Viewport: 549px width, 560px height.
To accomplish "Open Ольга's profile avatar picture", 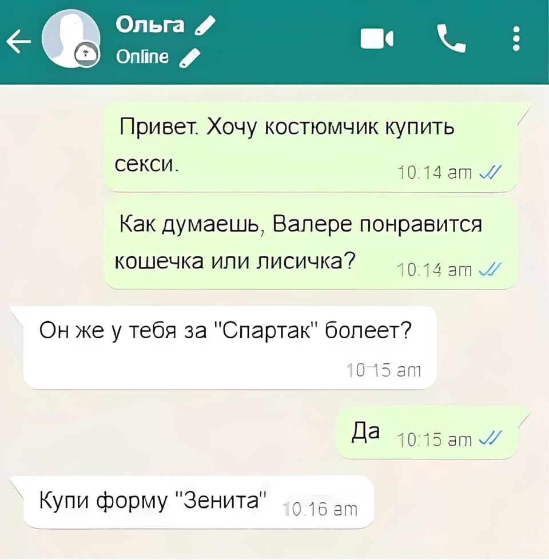I will tap(71, 39).
